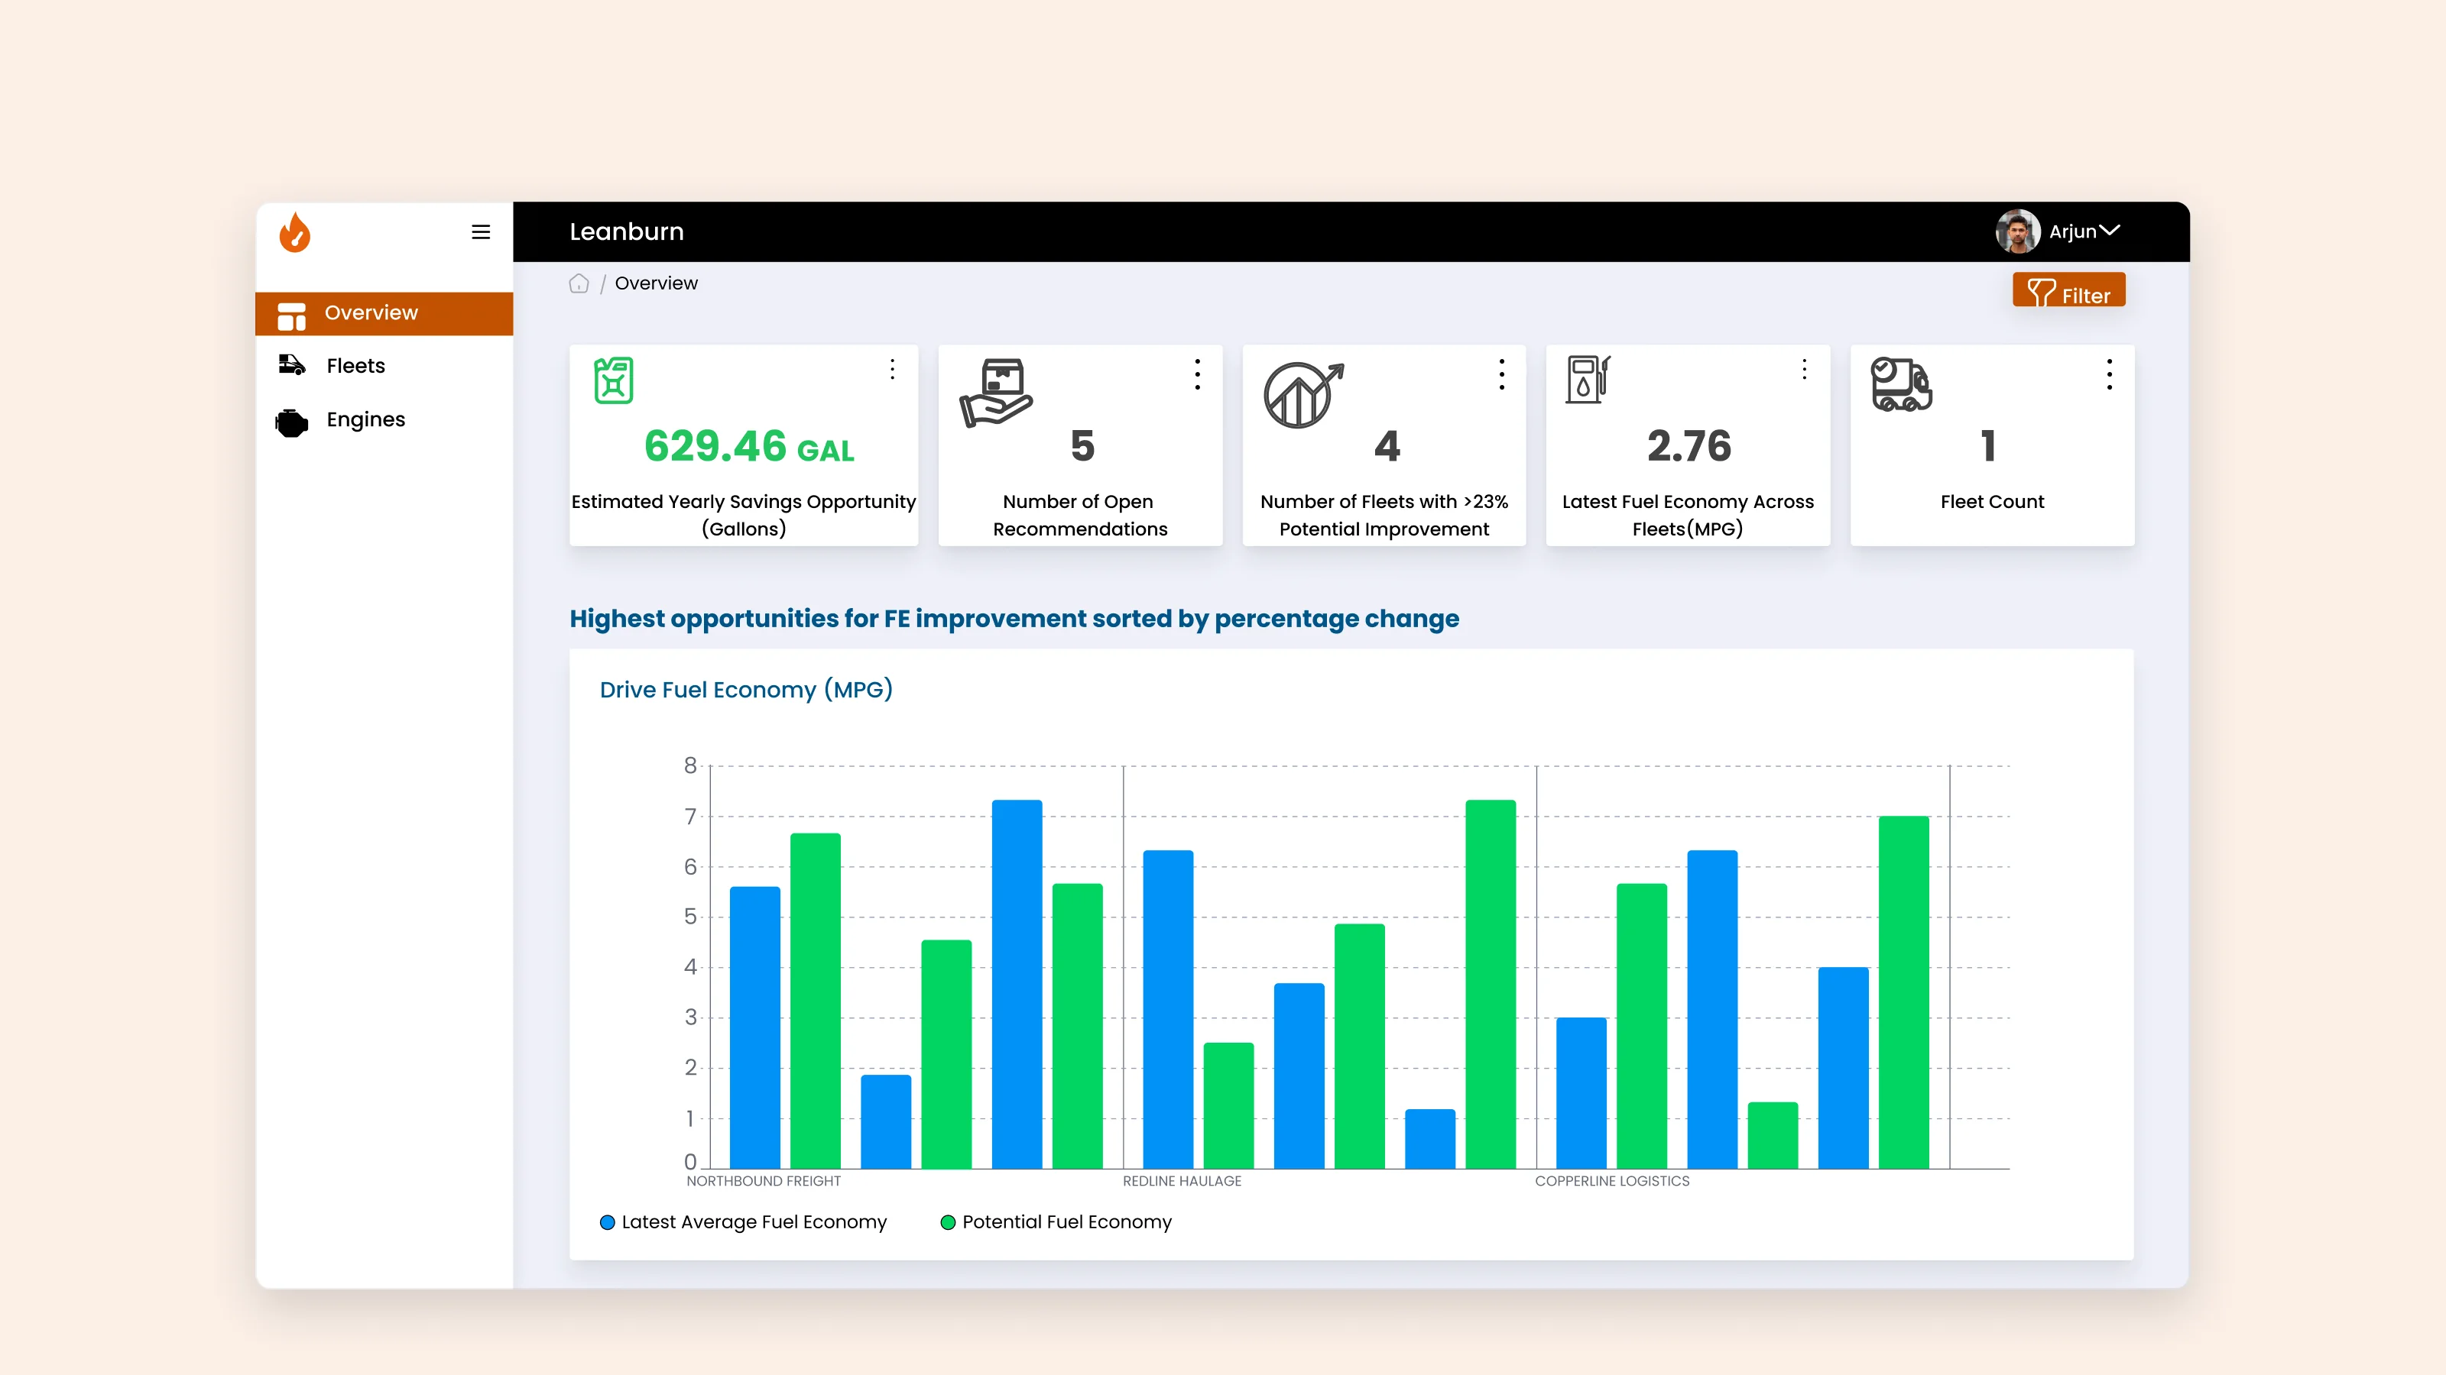Click fuel pump icon on economy card
The height and width of the screenshot is (1375, 2446).
click(1588, 380)
